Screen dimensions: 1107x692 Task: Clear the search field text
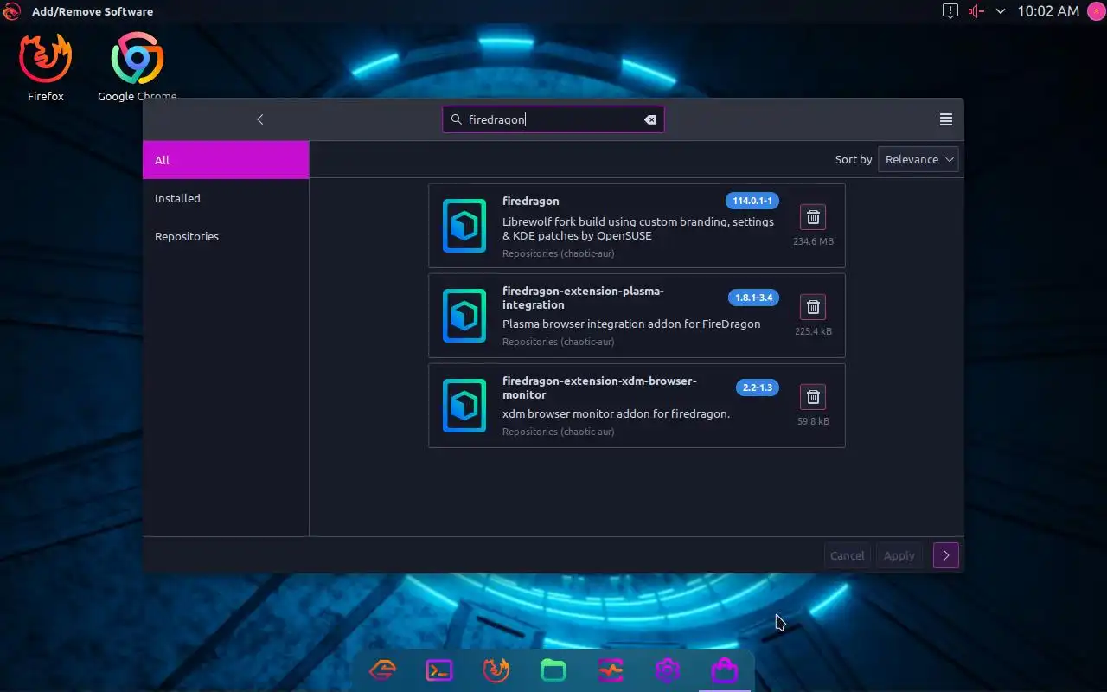[x=650, y=119]
